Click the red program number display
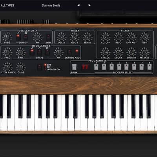Screen dimensions: 157x157 (85, 67)
